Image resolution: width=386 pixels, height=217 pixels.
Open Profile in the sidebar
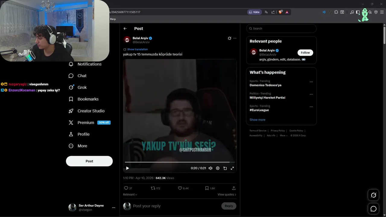79,134
